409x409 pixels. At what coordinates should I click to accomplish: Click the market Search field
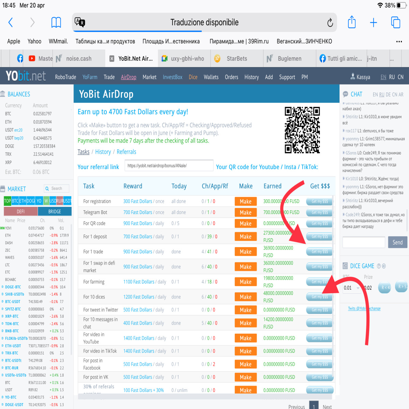(57, 188)
